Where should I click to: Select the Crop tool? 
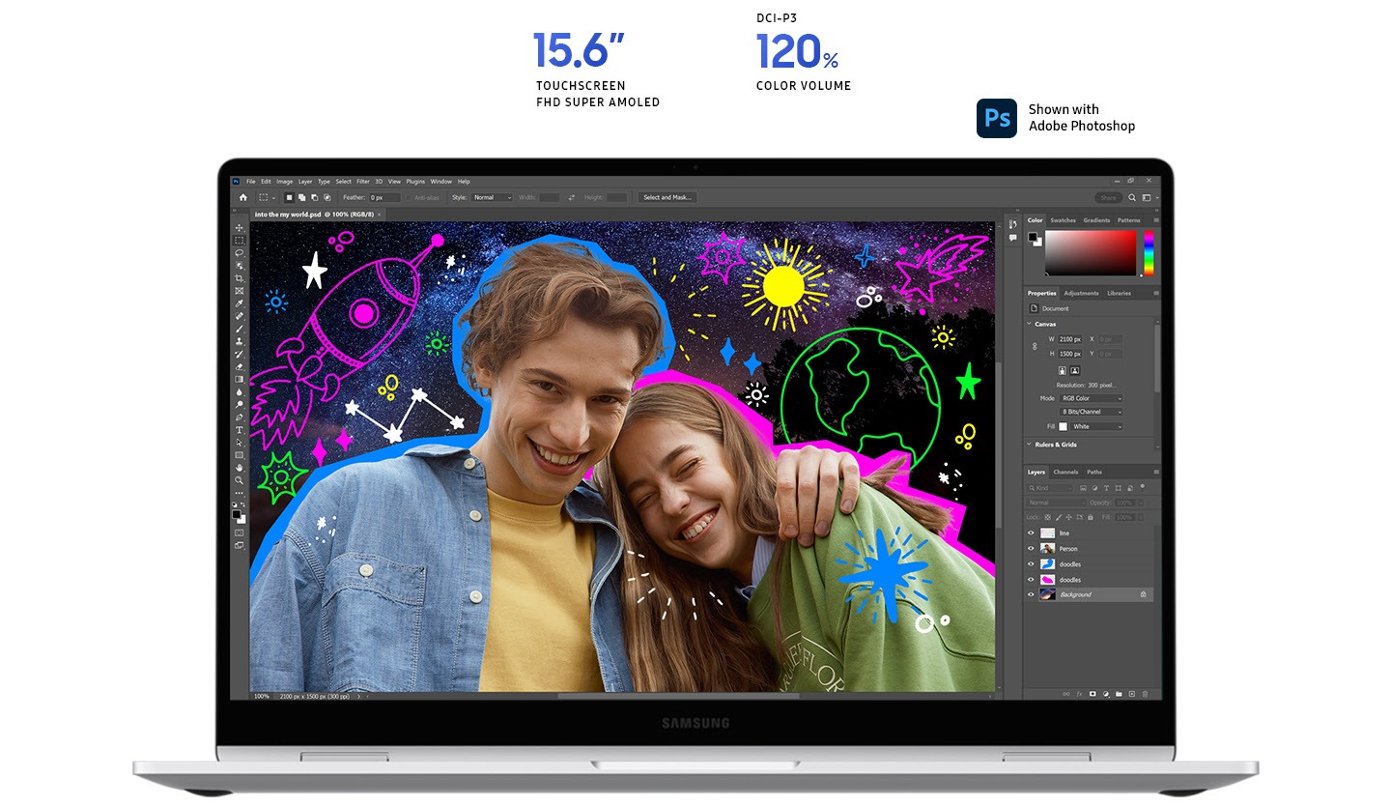pos(238,277)
